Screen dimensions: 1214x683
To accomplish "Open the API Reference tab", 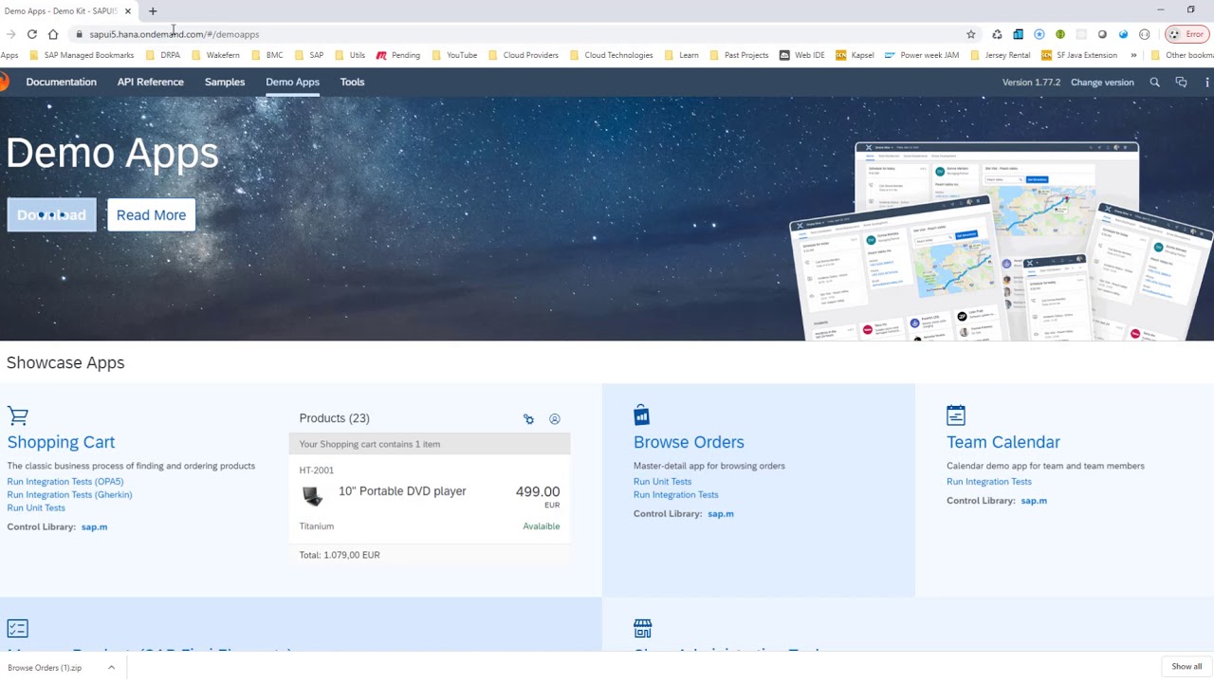I will (x=150, y=83).
